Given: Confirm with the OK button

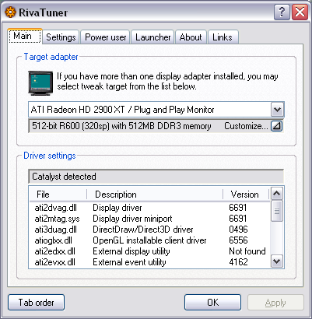Looking at the screenshot, I should pyautogui.click(x=212, y=303).
